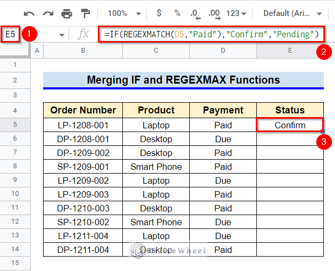Click the Payment header cell
Image resolution: width=335 pixels, height=271 pixels.
click(x=223, y=110)
